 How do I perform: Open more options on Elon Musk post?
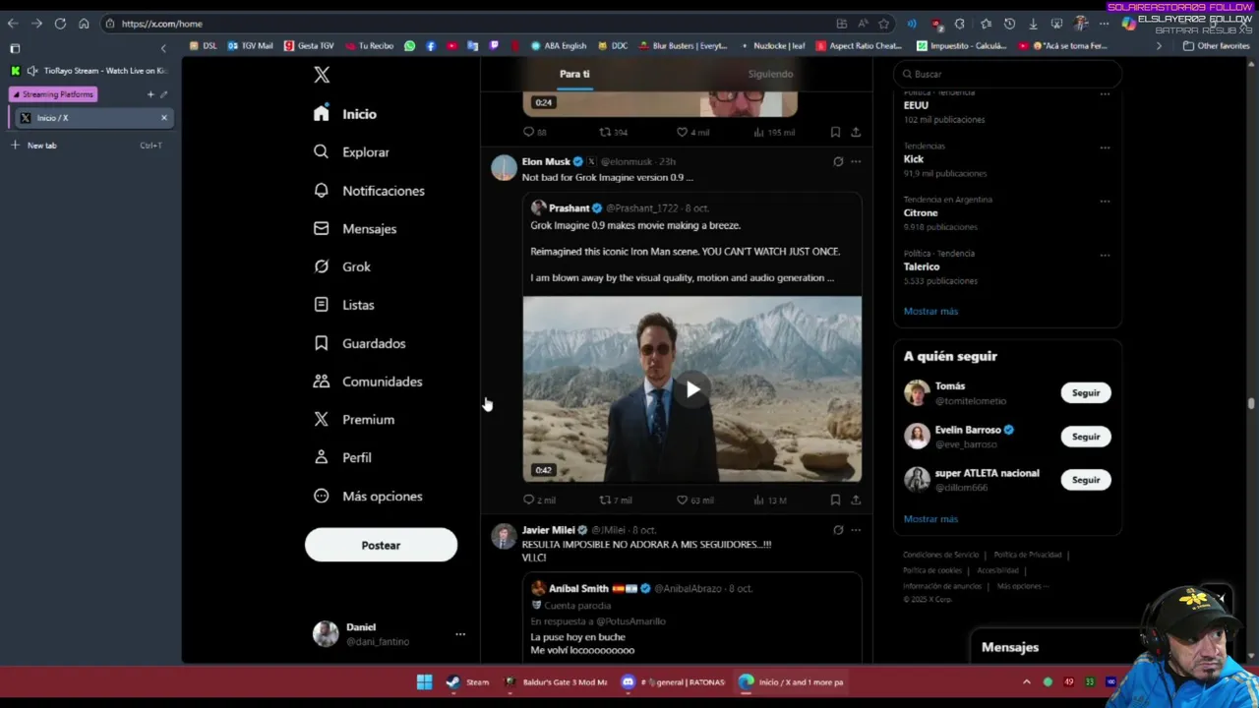coord(856,161)
